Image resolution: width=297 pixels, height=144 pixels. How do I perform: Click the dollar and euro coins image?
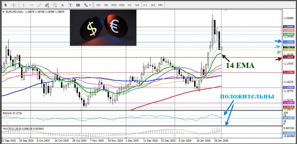coord(103,28)
